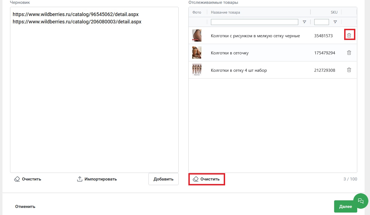370x215 pixels.
Task: Open thumbnail of the 4 шт набор product
Action: click(x=197, y=70)
